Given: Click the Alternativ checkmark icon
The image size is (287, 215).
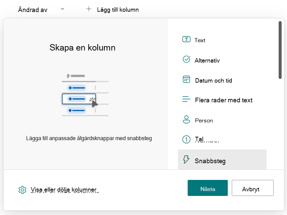Looking at the screenshot, I should (x=187, y=59).
